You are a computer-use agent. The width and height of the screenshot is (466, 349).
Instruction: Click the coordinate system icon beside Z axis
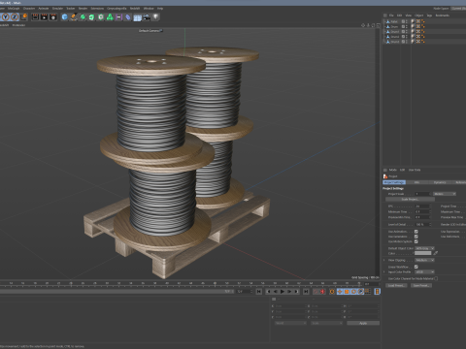click(24, 16)
